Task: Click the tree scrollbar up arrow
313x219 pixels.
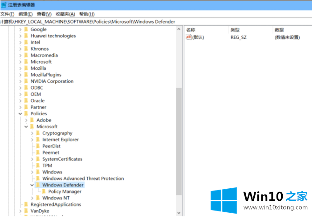Action: 179,29
